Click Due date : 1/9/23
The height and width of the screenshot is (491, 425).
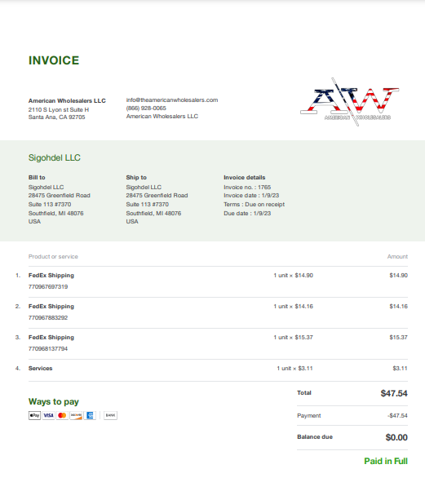247,213
